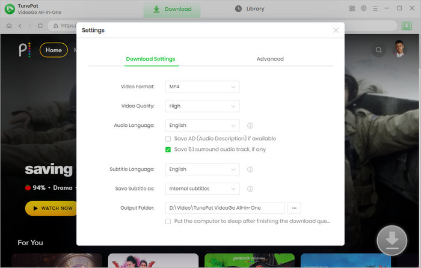
Task: Open the hamburger menu in title bar
Action: tap(375, 8)
